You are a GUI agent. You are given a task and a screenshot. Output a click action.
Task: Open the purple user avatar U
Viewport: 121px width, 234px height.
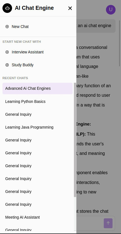[x=111, y=10]
